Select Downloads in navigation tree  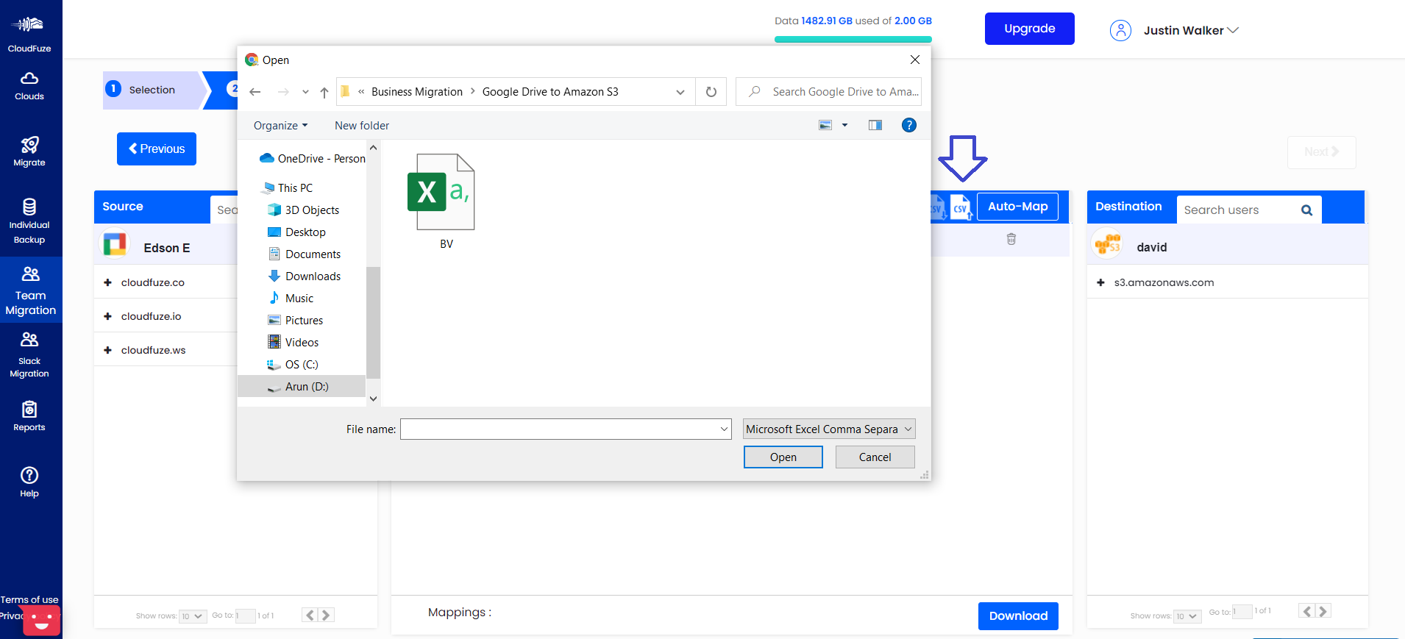(x=304, y=276)
